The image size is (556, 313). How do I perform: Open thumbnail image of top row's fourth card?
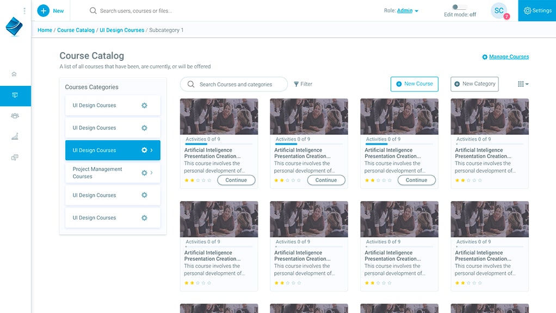pyautogui.click(x=490, y=116)
